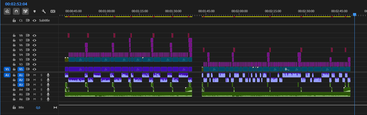
Task: Solo audio track A1
Action: pyautogui.click(x=41, y=75)
